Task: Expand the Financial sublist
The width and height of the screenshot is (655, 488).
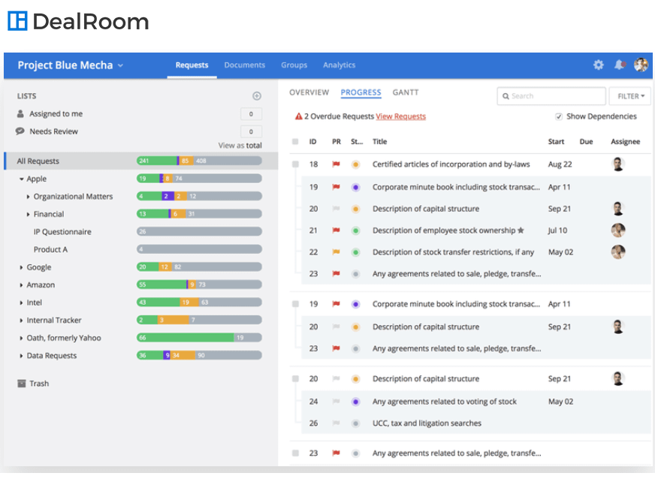Action: click(x=28, y=214)
